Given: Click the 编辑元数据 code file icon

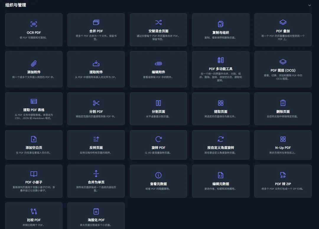Looking at the screenshot, I should coord(221,175).
